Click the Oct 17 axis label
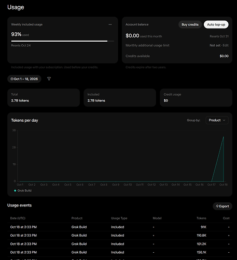This screenshot has height=260, width=237. [212, 185]
